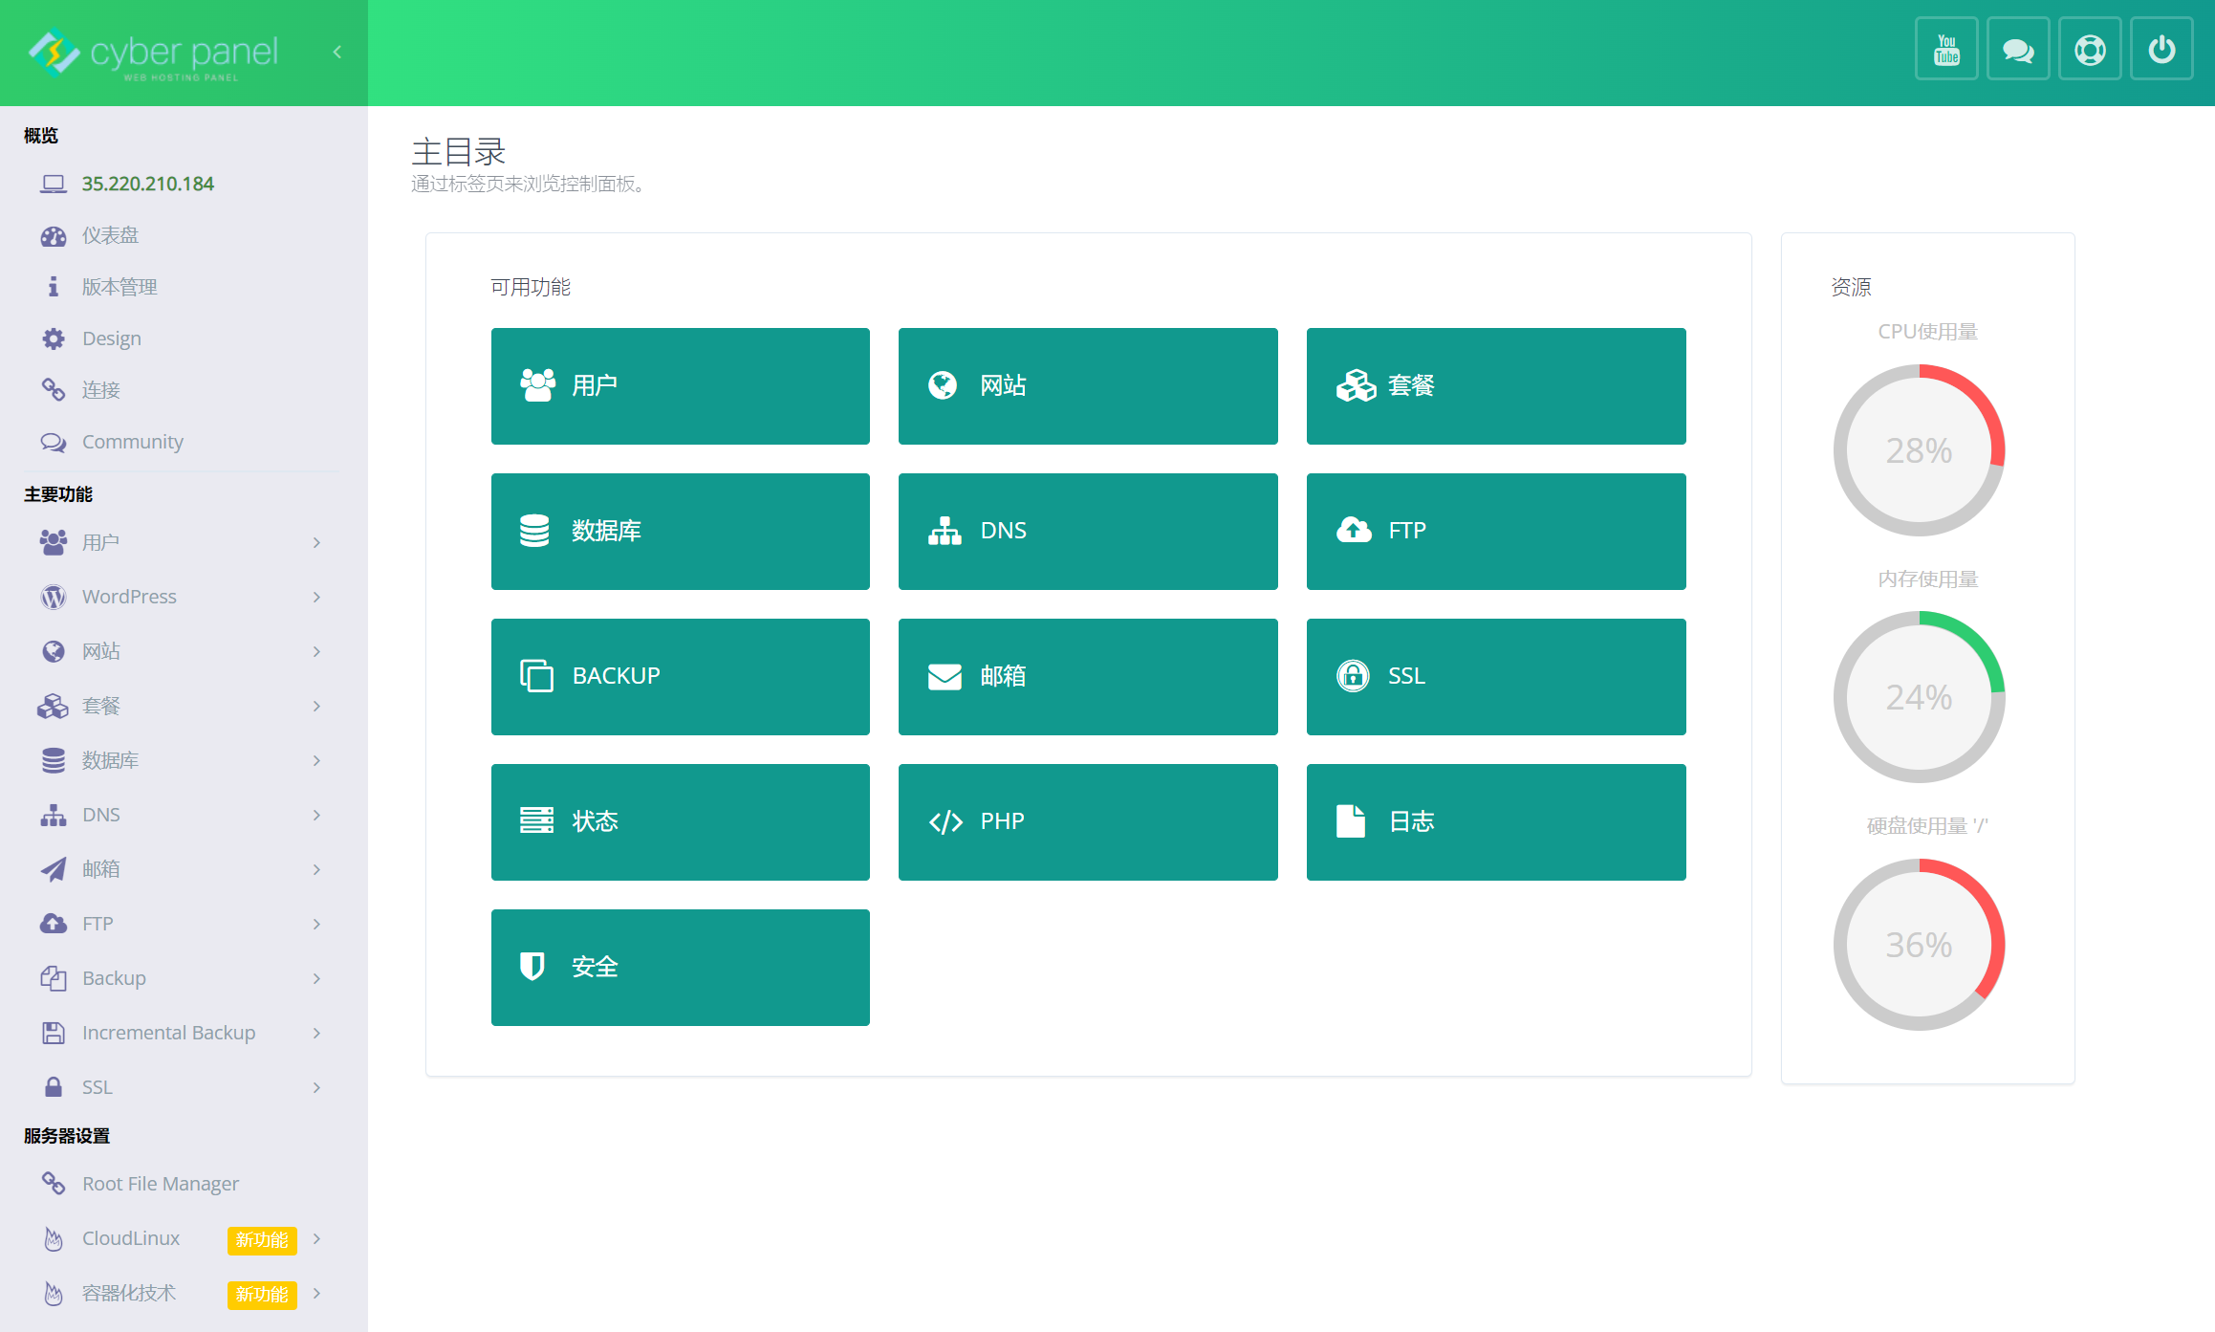The image size is (2215, 1332).
Task: Expand the Incremental Backup submenu arrow
Action: (x=316, y=1033)
